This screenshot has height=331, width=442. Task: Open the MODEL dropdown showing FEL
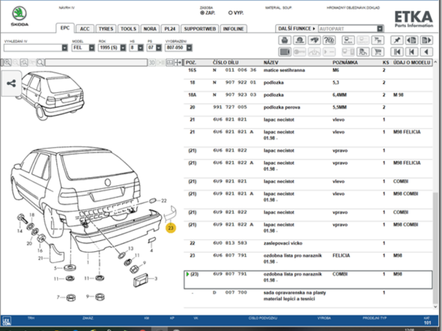[x=83, y=48]
